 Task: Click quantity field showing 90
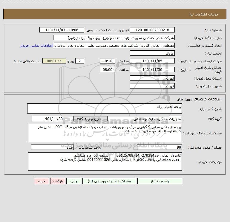point(160,148)
